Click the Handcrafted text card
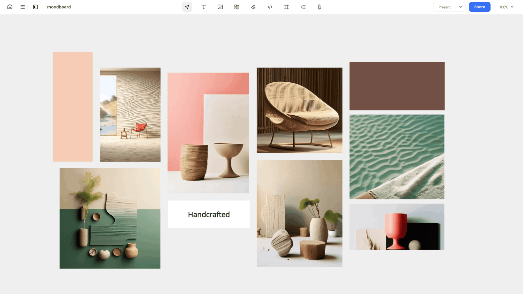The width and height of the screenshot is (523, 294). (x=209, y=214)
